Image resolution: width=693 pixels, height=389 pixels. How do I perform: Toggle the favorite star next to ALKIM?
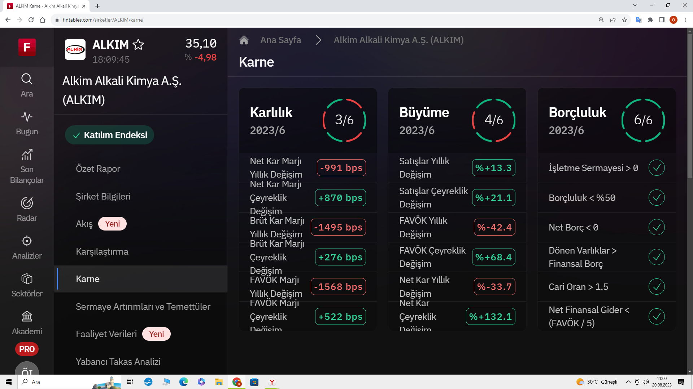(138, 45)
